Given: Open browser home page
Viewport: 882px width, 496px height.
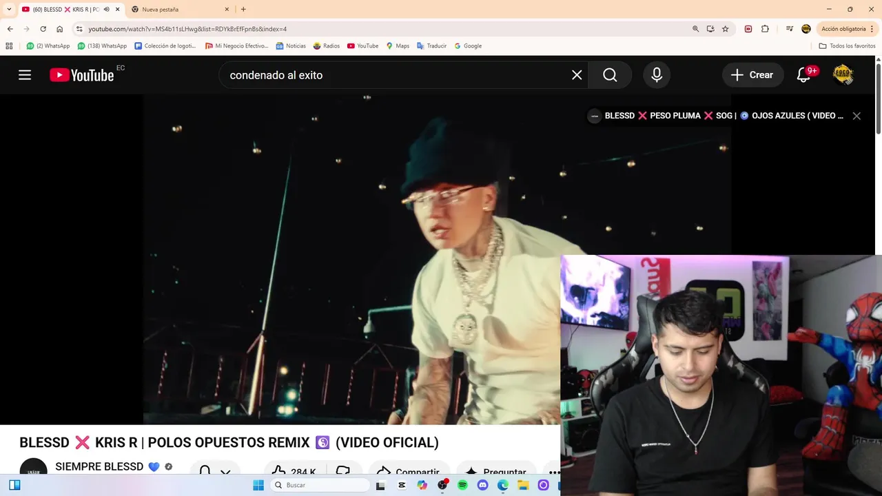Looking at the screenshot, I should click(x=59, y=29).
